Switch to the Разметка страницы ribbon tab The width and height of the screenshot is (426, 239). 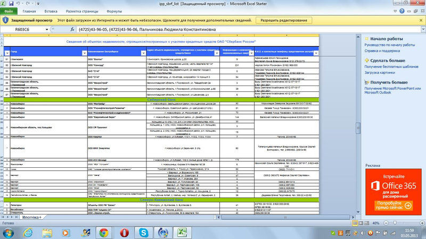[82, 11]
